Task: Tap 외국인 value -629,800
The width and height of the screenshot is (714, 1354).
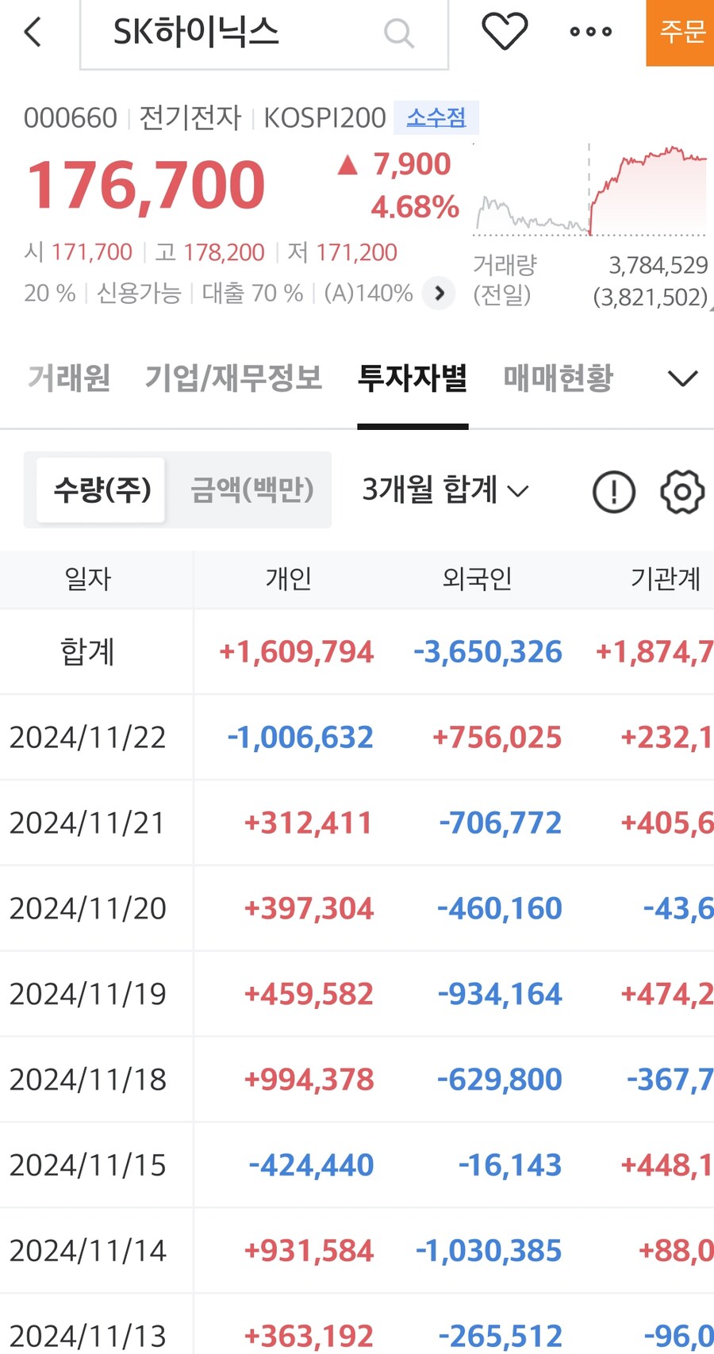Action: tap(500, 1080)
